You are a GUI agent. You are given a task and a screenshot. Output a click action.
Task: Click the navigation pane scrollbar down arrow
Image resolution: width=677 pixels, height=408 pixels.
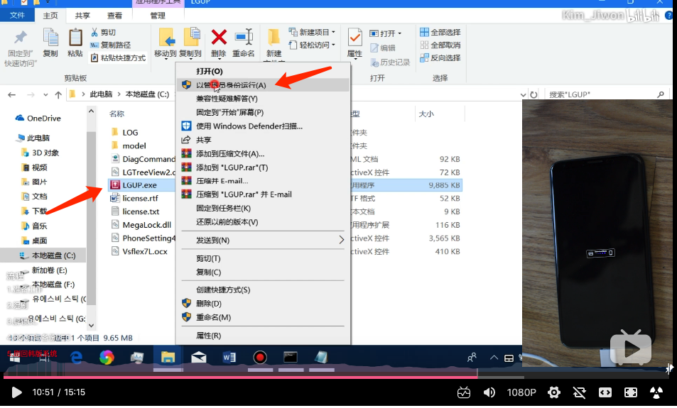(91, 325)
